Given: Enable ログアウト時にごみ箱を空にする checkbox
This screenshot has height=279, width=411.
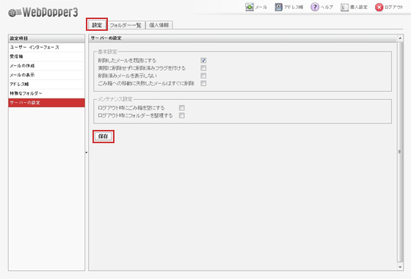Looking at the screenshot, I should pyautogui.click(x=182, y=108).
